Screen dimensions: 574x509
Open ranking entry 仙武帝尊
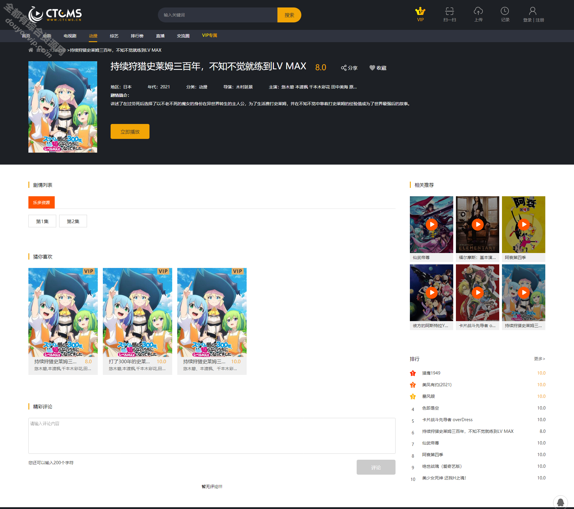pos(430,443)
